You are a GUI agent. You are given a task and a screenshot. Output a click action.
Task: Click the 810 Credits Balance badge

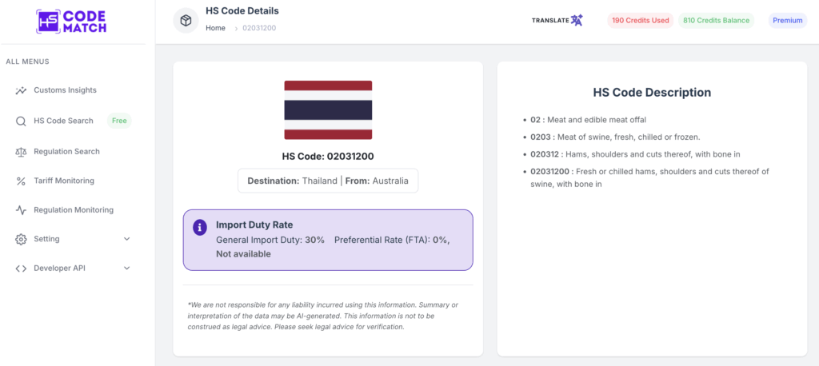coord(716,21)
